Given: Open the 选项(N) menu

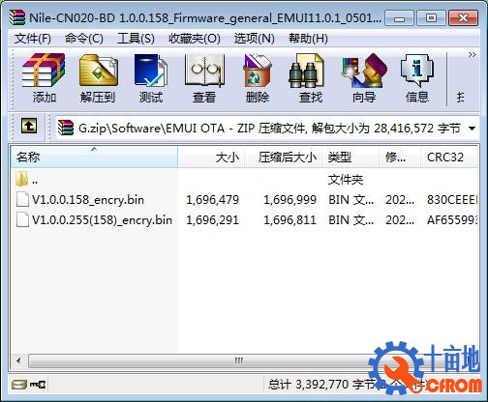Looking at the screenshot, I should (x=255, y=39).
